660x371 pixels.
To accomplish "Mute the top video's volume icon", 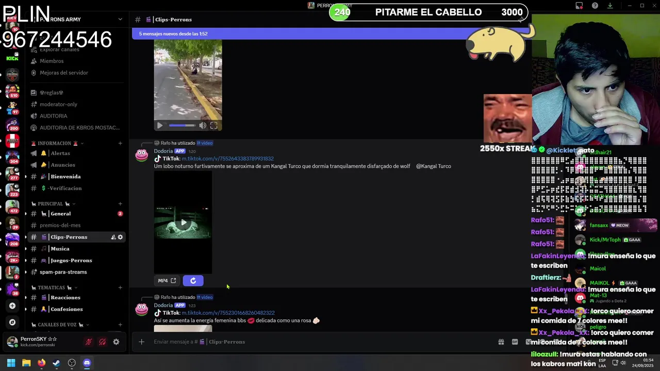I will click(x=203, y=125).
